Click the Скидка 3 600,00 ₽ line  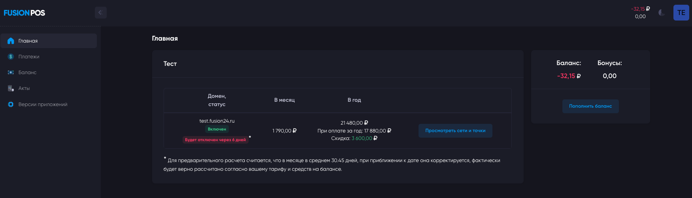click(x=354, y=138)
